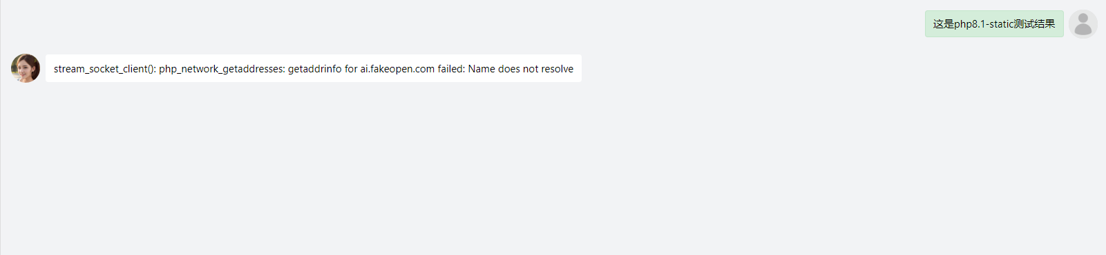Image resolution: width=1106 pixels, height=255 pixels.
Task: Click the stream_socket_client() text
Action: [105, 69]
